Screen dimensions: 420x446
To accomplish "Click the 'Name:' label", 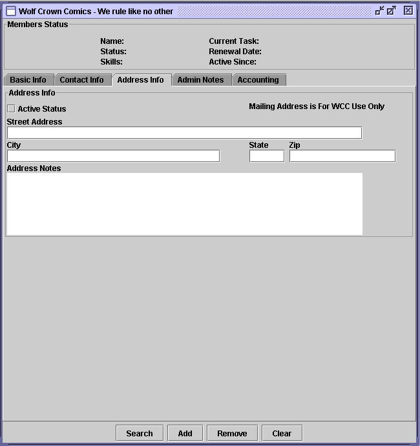I will point(112,41).
